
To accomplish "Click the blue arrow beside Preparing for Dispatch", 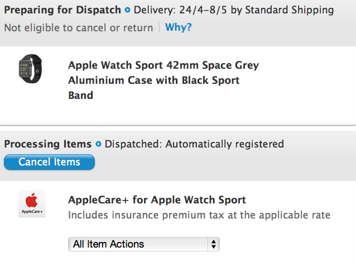I will tap(128, 10).
